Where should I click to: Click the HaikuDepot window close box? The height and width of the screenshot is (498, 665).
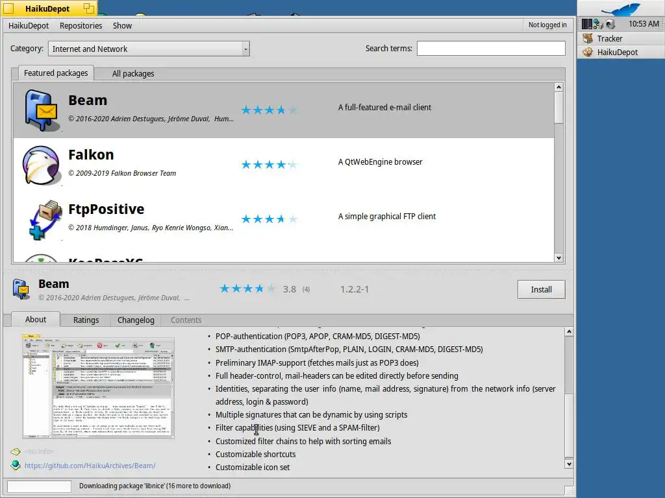8,8
